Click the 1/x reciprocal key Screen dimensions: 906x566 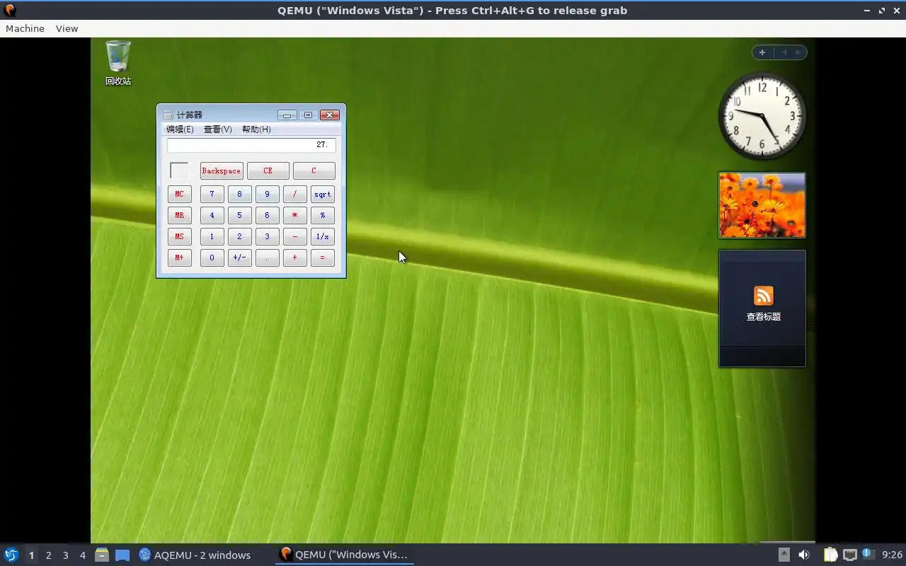(x=322, y=236)
